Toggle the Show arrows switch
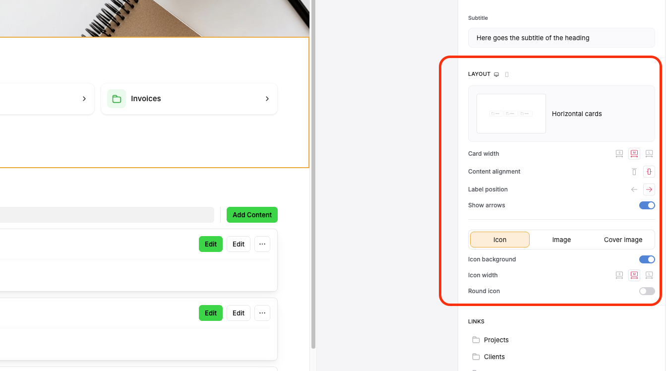This screenshot has height=371, width=666. coord(647,205)
